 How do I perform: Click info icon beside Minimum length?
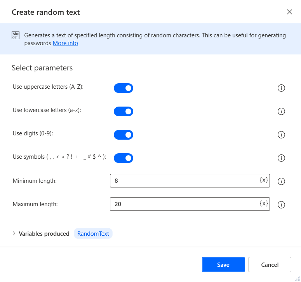point(281,181)
